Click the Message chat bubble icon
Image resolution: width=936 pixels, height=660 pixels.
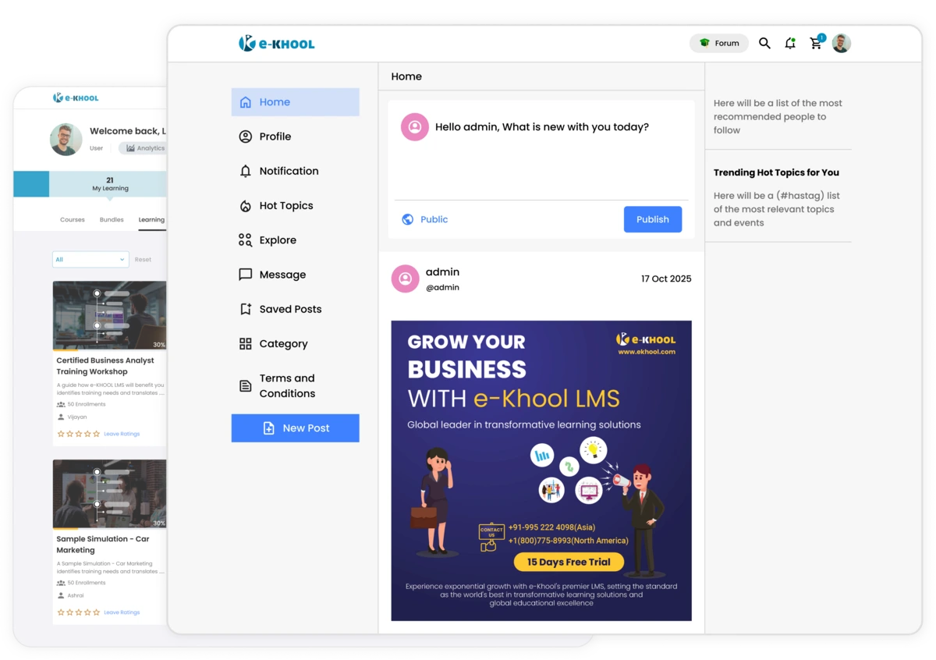point(244,274)
